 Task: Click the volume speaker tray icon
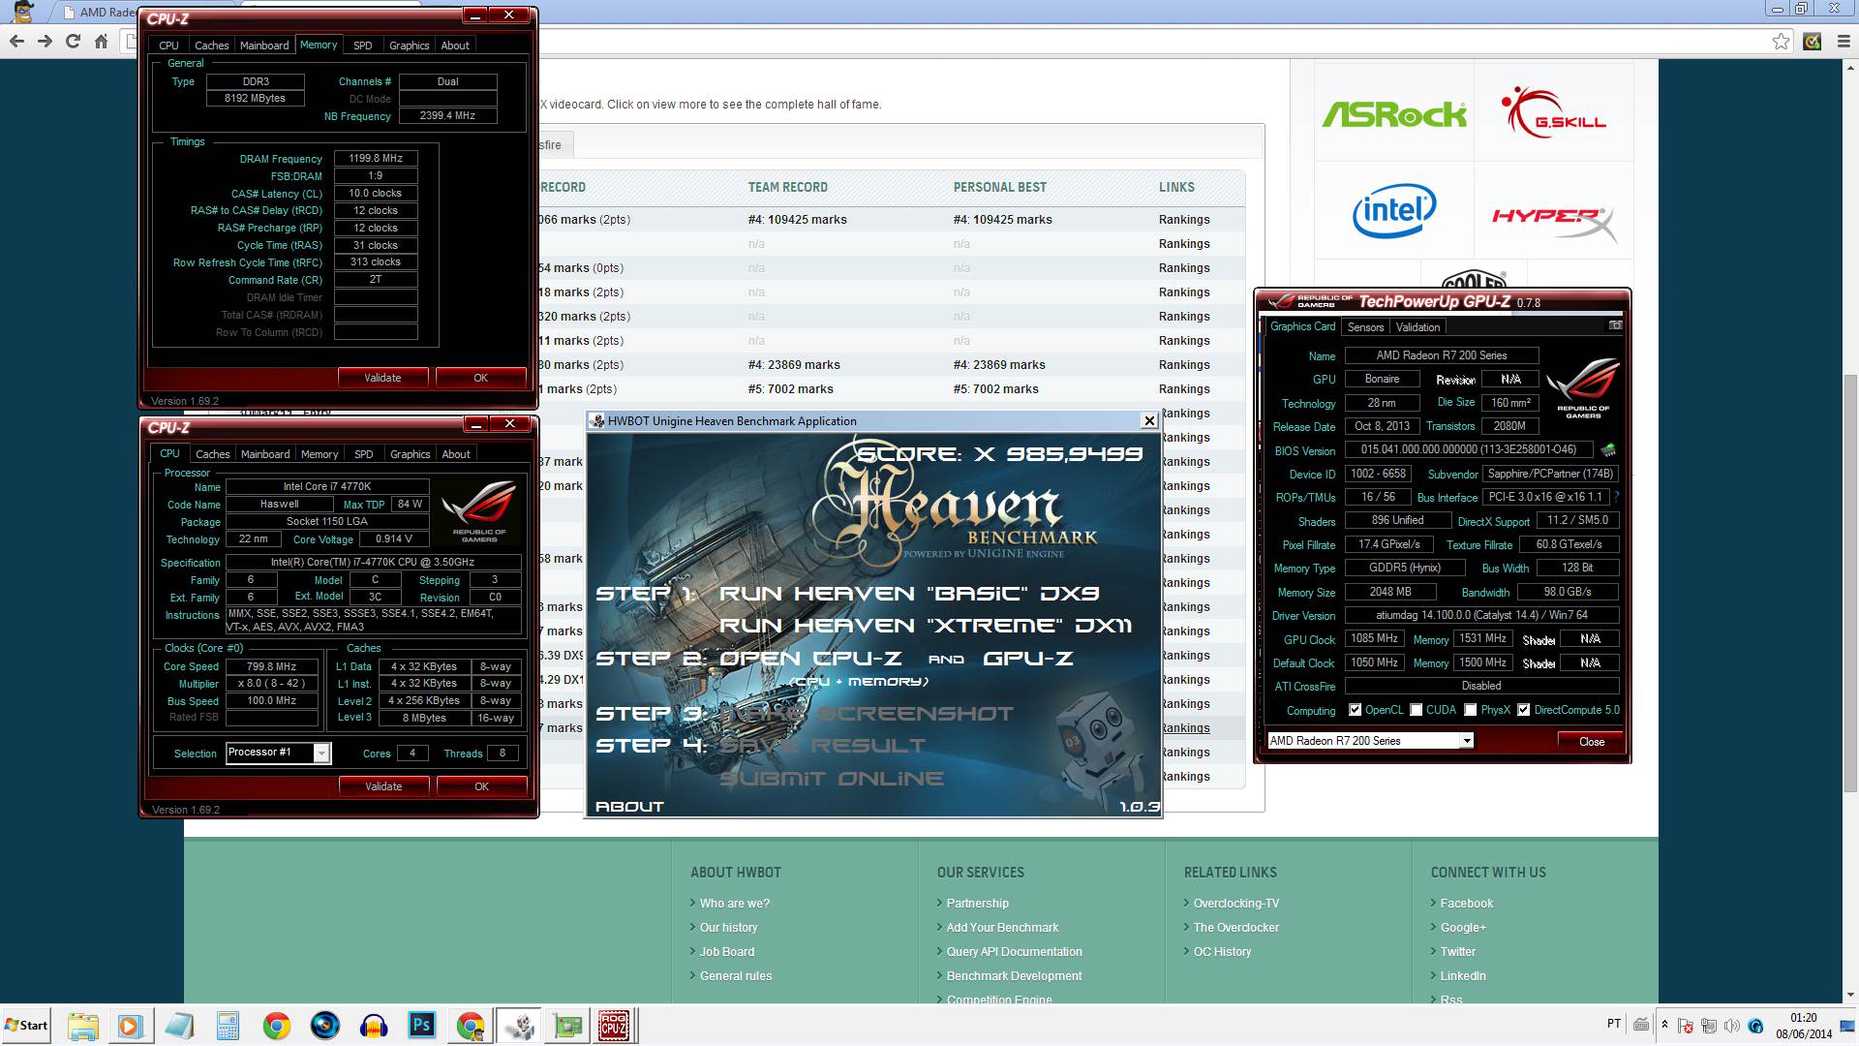click(x=1732, y=1025)
